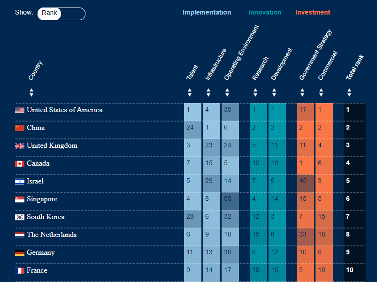Click the South Korea flag icon
Viewport: 377px width, 282px height.
19,217
